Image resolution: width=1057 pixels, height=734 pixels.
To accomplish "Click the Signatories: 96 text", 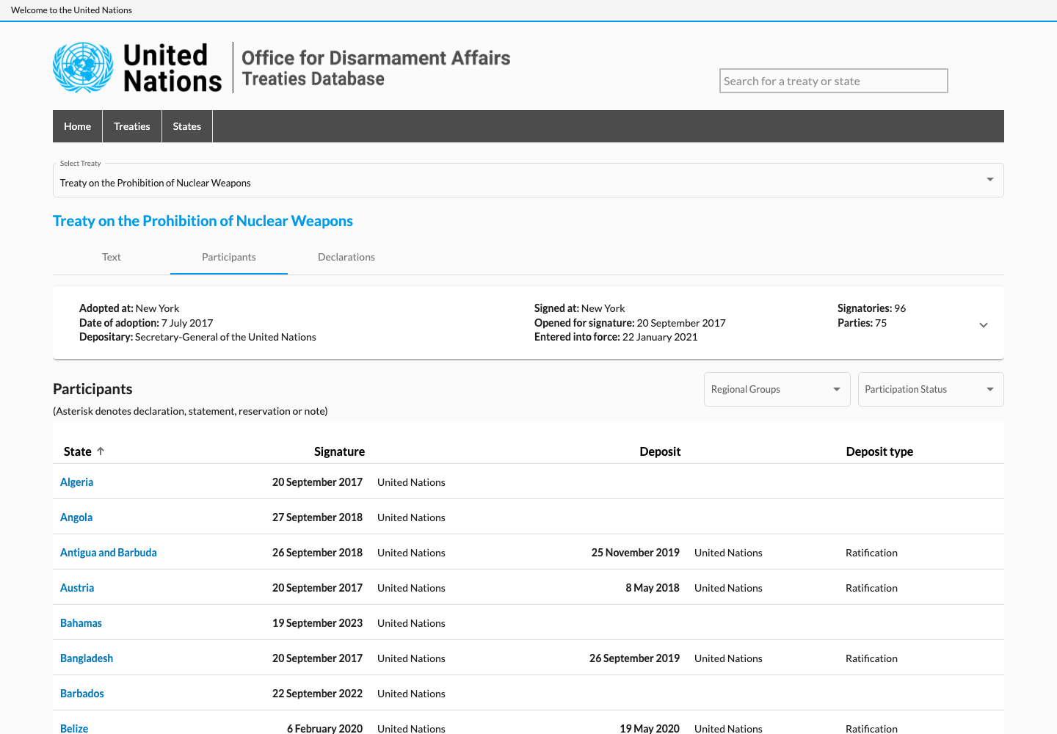I will 871,308.
